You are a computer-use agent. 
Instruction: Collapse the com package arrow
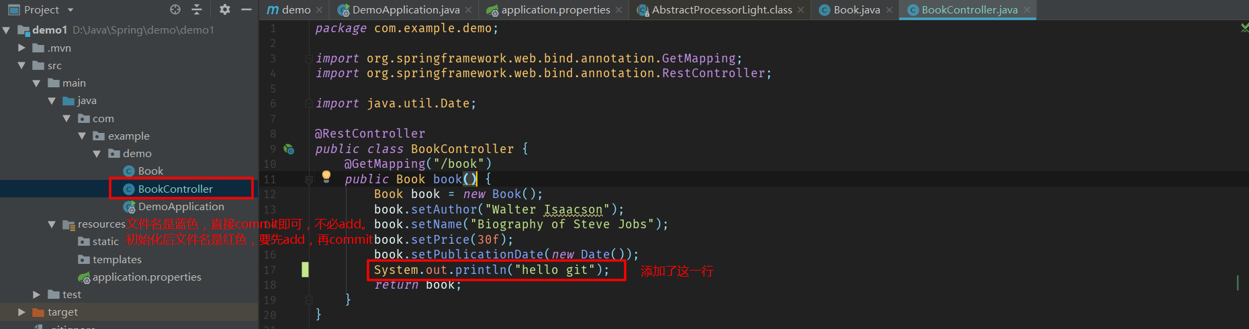(66, 118)
